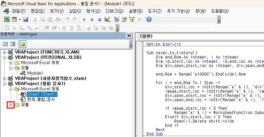Image resolution: width=264 pixels, height=137 pixels.
Task: Open the 실행(R) menu
Action: (135, 11)
